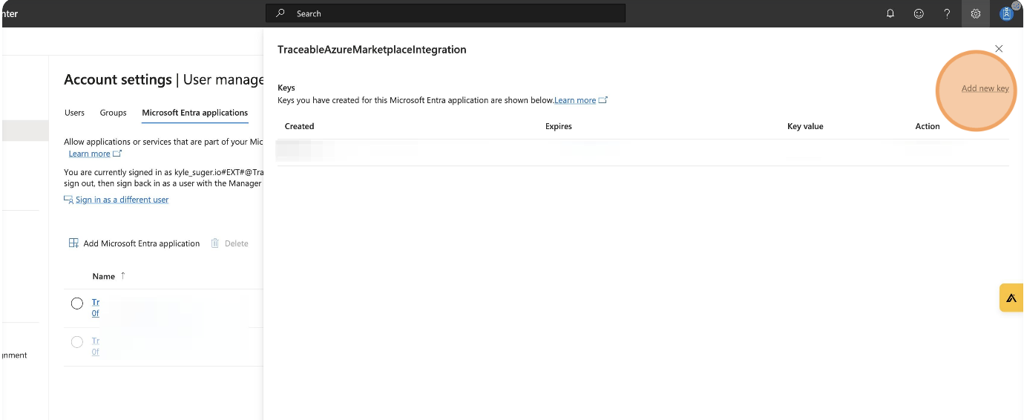Click the trash icon beside Delete

(215, 243)
